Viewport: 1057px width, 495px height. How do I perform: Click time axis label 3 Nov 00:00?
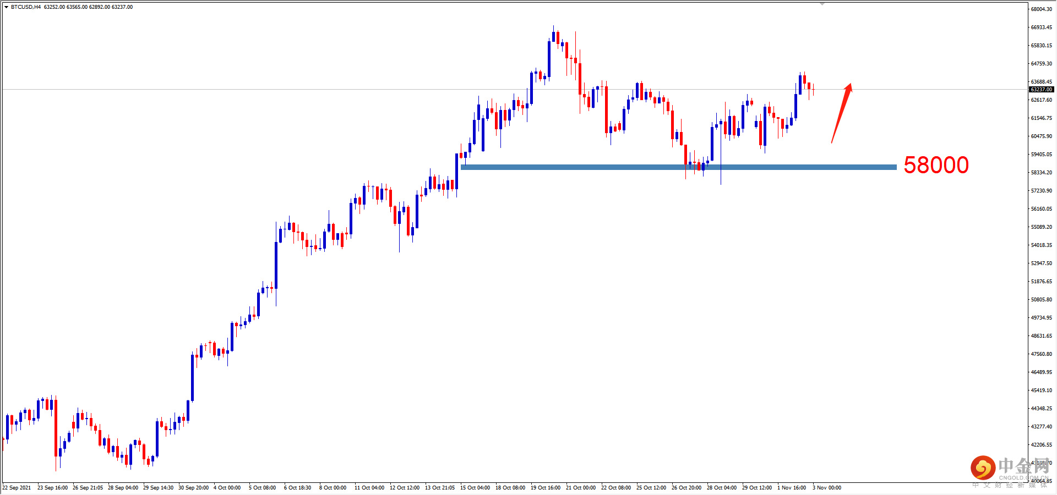[x=827, y=488]
